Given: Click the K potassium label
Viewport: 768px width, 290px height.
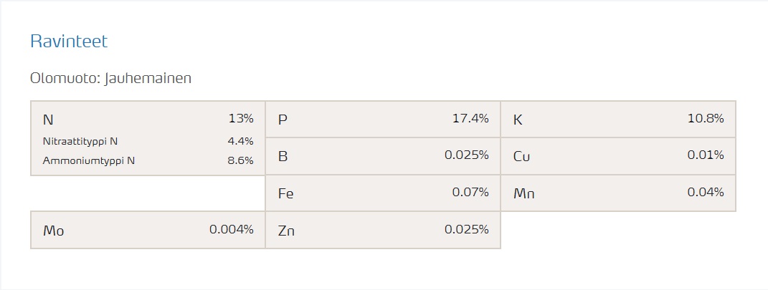Looking at the screenshot, I should tap(518, 120).
